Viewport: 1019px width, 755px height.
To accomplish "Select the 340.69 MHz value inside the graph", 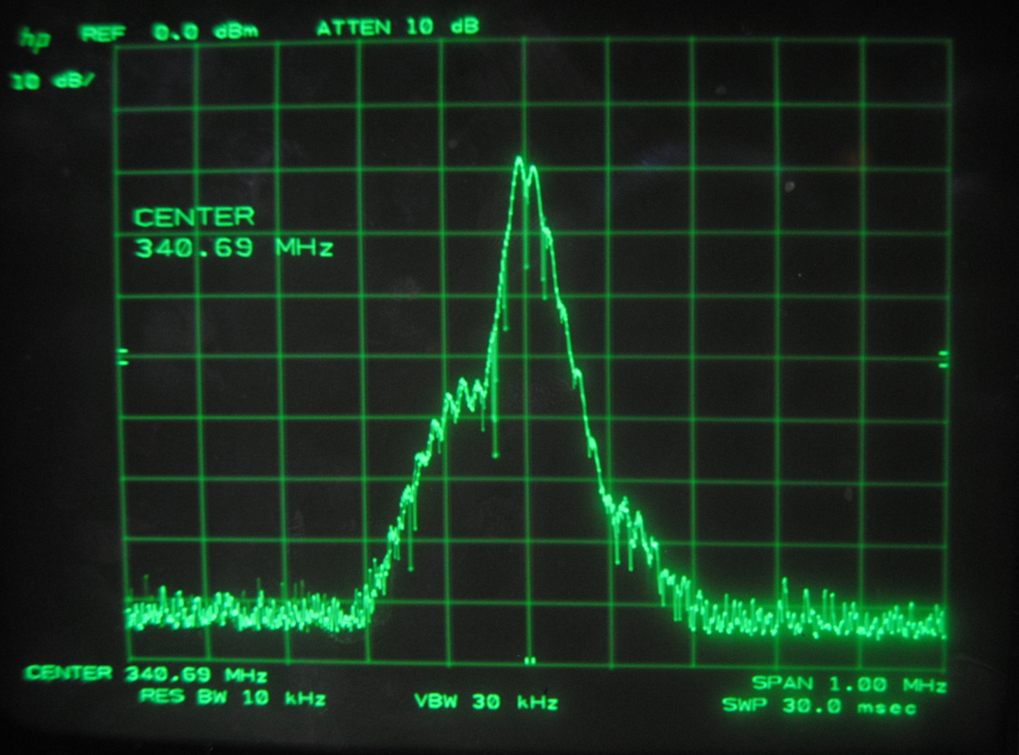I will pos(233,247).
